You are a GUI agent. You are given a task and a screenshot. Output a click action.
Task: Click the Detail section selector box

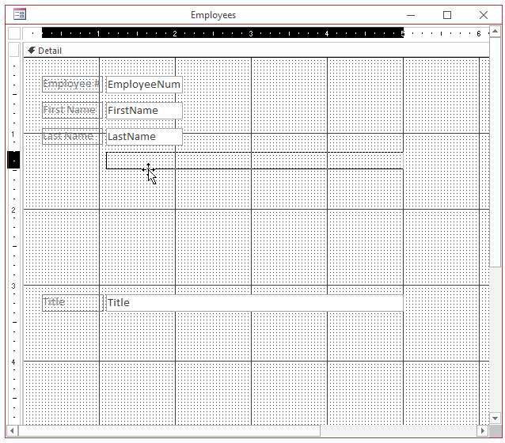[14, 50]
